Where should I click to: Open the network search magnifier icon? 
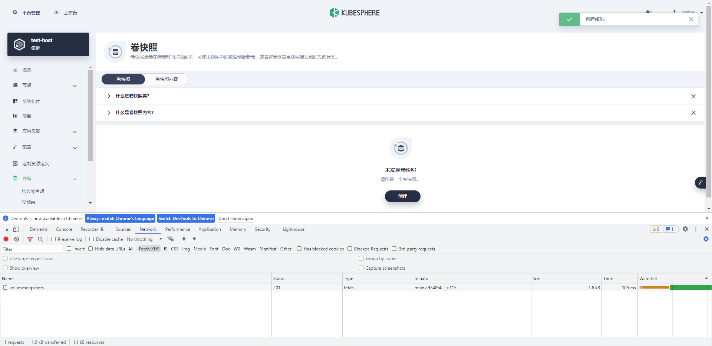tap(40, 239)
